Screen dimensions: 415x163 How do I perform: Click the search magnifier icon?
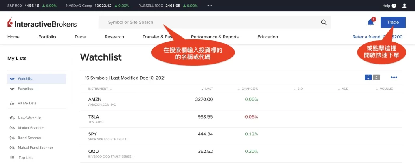click(324, 22)
